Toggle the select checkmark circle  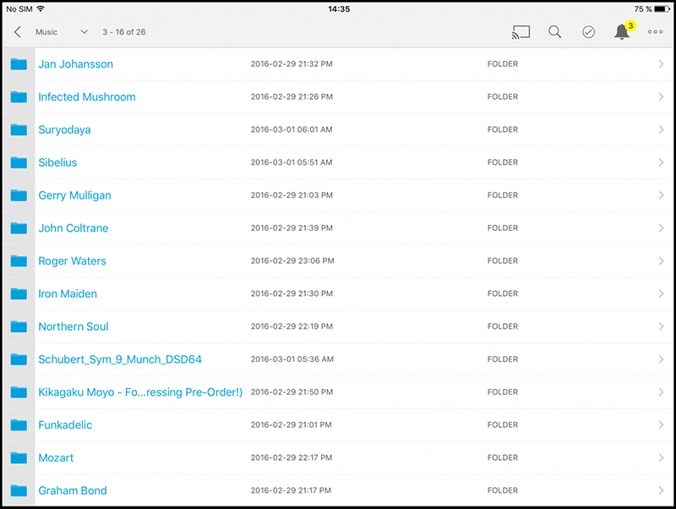pyautogui.click(x=588, y=32)
